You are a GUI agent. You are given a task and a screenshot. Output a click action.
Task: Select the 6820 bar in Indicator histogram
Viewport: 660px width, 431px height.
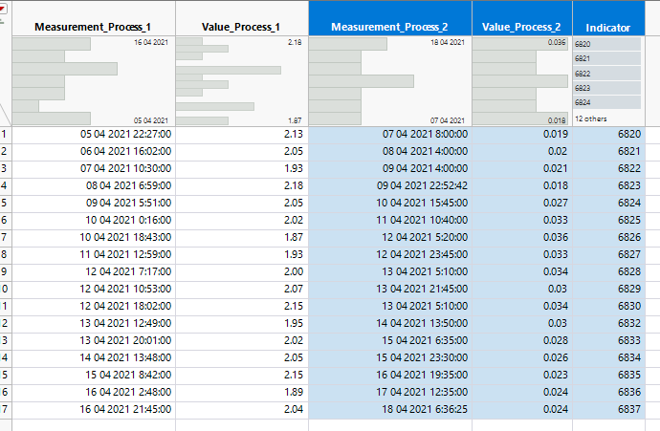607,45
